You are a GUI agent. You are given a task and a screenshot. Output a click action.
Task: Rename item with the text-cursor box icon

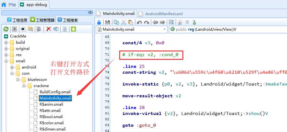pyautogui.click(x=56, y=29)
